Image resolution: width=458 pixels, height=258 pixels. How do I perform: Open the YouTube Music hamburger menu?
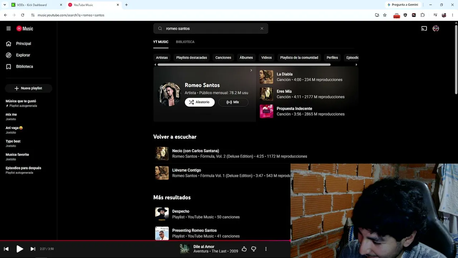[9, 29]
